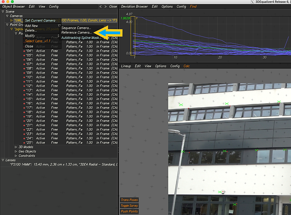291x215 pixels.
Task: Select point "04" in the point list
Action: tap(71, 51)
